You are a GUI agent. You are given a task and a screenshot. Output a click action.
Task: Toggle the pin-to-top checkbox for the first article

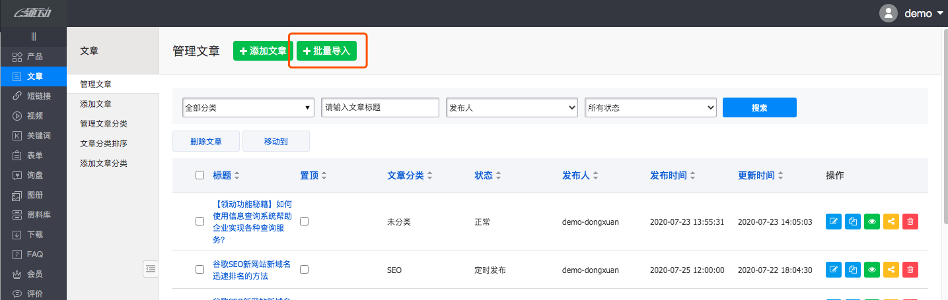tap(305, 222)
